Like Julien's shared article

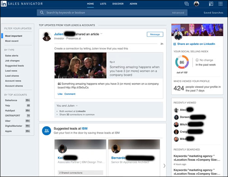tap(60, 94)
